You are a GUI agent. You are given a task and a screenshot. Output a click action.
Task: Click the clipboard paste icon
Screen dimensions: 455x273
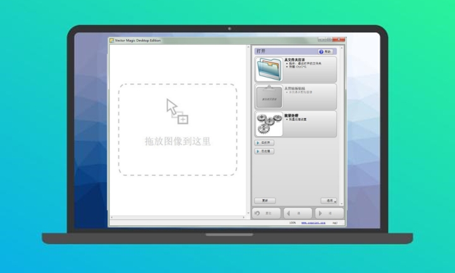[269, 96]
